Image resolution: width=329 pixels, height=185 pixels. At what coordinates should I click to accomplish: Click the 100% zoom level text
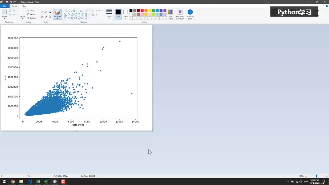coord(301,176)
